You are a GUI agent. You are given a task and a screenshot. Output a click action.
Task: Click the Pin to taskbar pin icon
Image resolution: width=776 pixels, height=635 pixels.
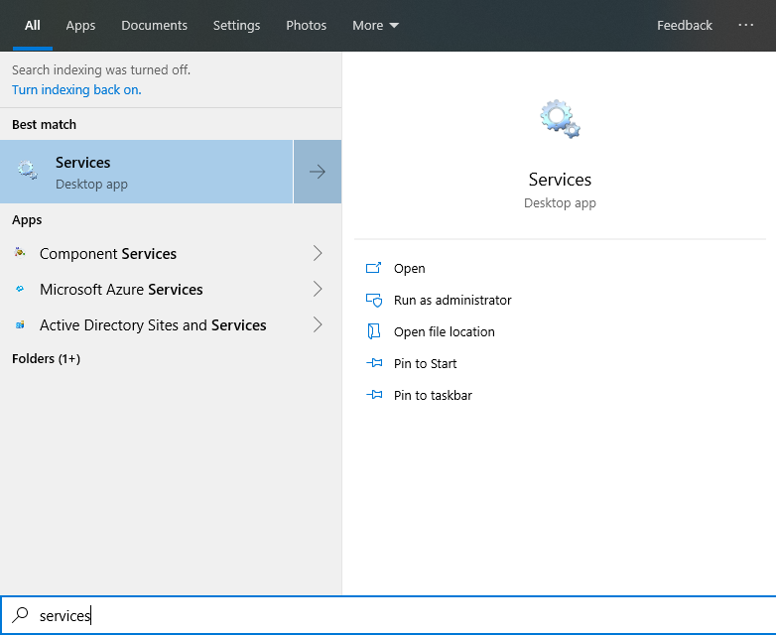pyautogui.click(x=374, y=395)
